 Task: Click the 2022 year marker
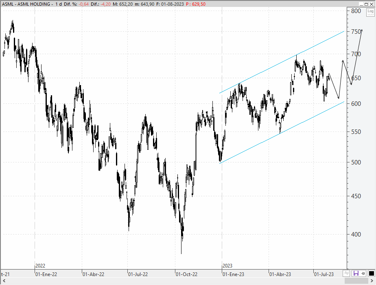[x=40, y=266]
